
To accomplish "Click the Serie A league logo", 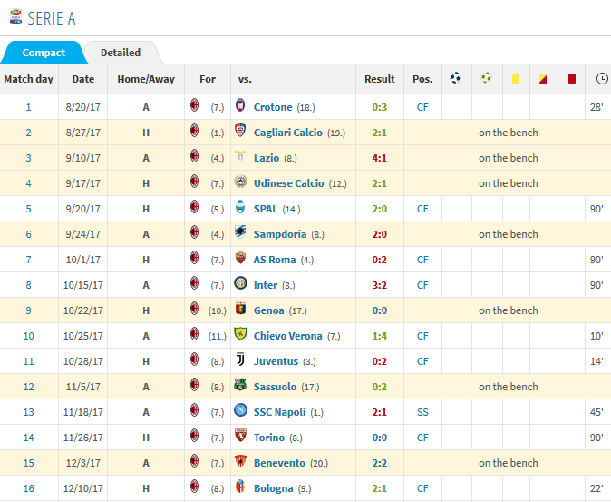I will coord(16,17).
